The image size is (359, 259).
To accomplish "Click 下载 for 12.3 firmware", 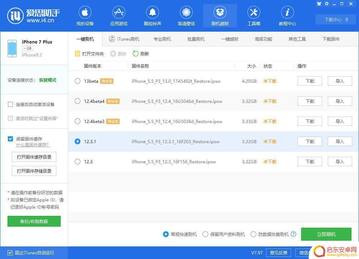I will tap(310, 162).
